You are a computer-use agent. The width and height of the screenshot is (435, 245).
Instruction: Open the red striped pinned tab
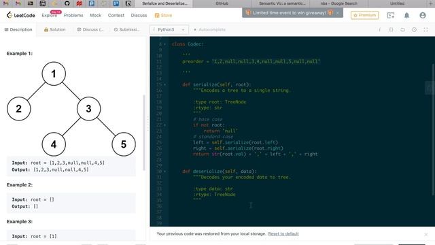pyautogui.click(x=80, y=3)
